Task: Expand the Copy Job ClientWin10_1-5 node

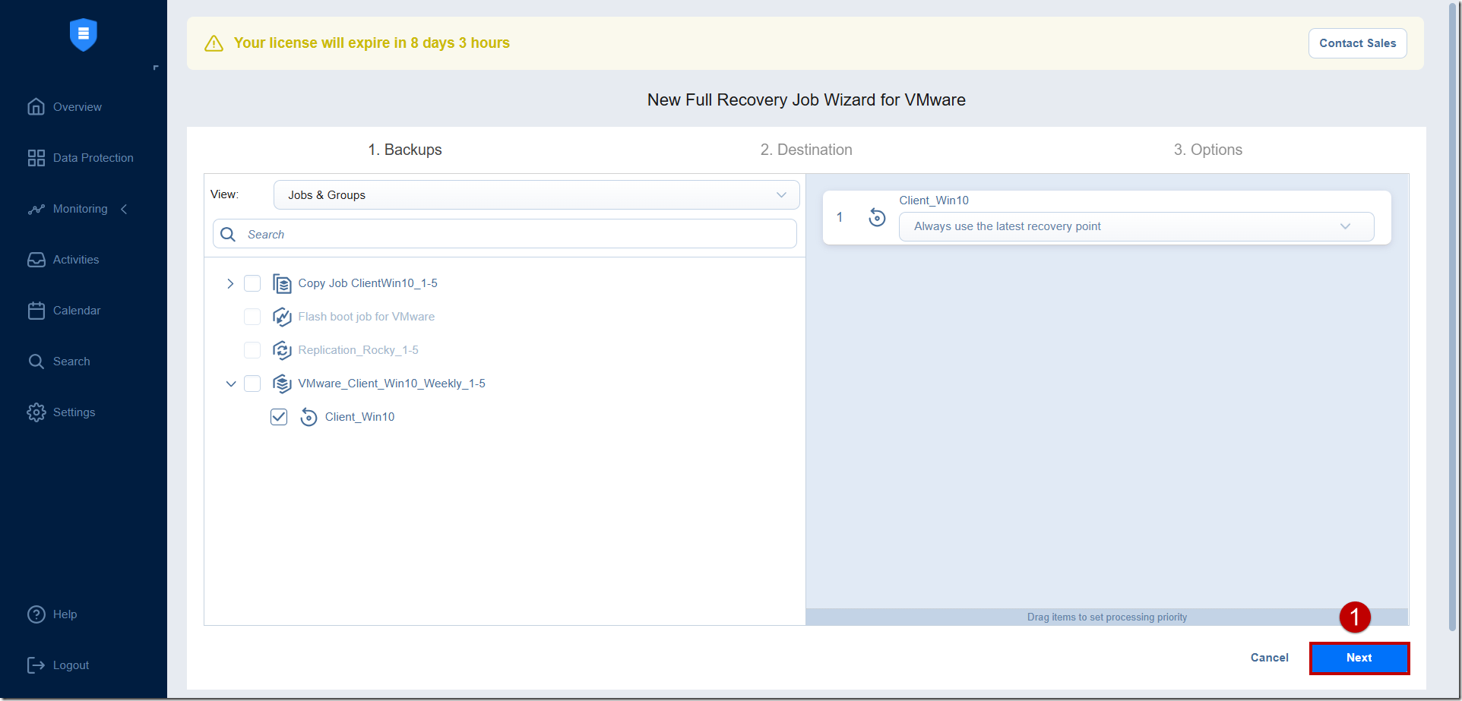Action: (230, 283)
